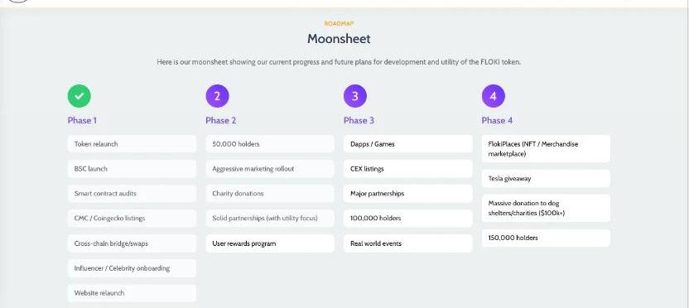Screen dimensions: 689x308
Task: Click CMC / Coingecko listings card
Action: [x=132, y=218]
